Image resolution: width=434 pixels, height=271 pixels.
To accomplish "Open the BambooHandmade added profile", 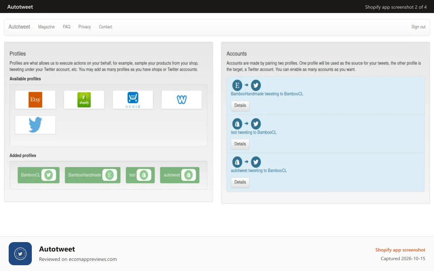I will click(x=93, y=175).
